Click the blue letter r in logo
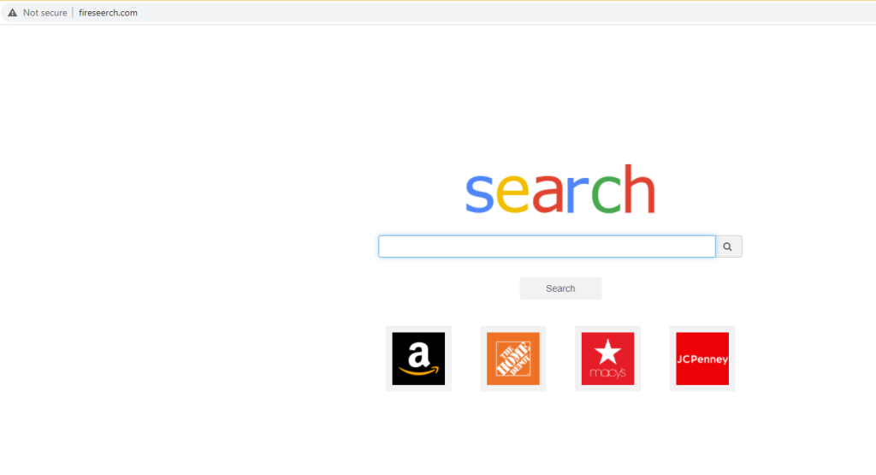 pyautogui.click(x=577, y=194)
